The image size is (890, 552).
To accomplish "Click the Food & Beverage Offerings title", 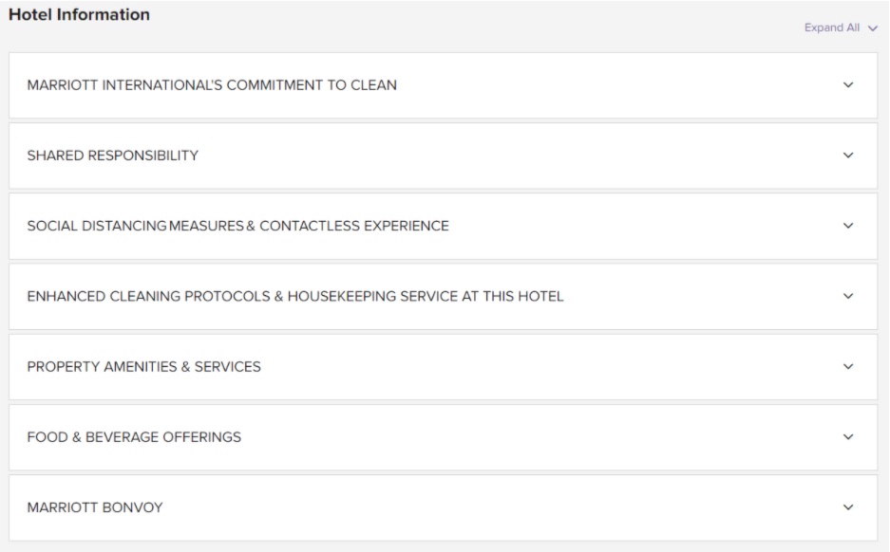I will tap(134, 437).
